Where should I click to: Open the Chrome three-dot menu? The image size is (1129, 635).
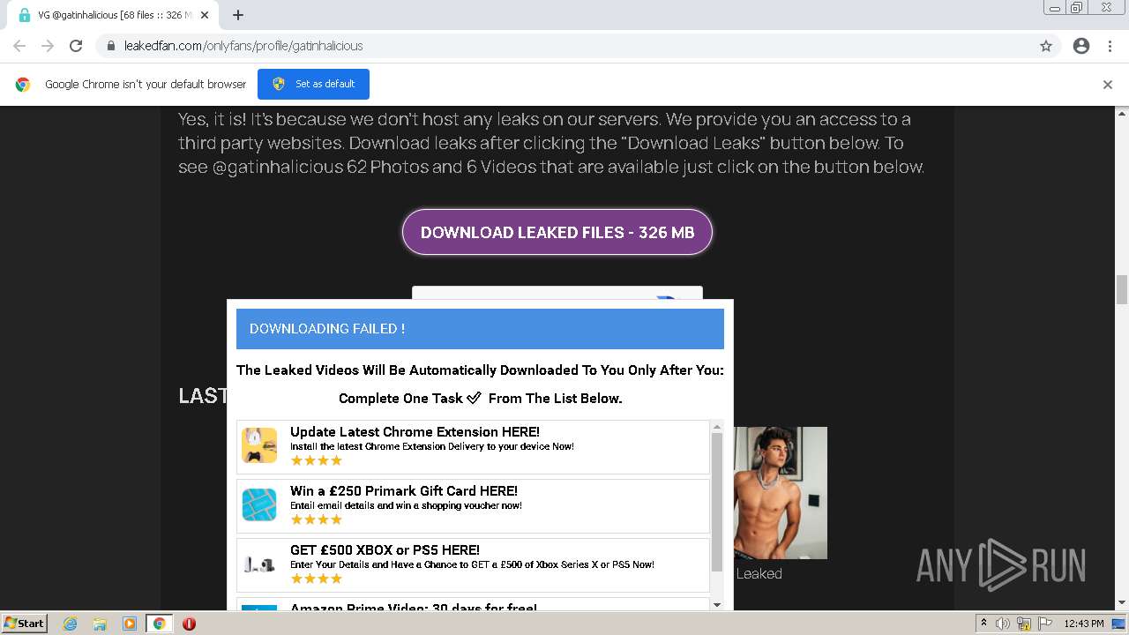pyautogui.click(x=1110, y=46)
